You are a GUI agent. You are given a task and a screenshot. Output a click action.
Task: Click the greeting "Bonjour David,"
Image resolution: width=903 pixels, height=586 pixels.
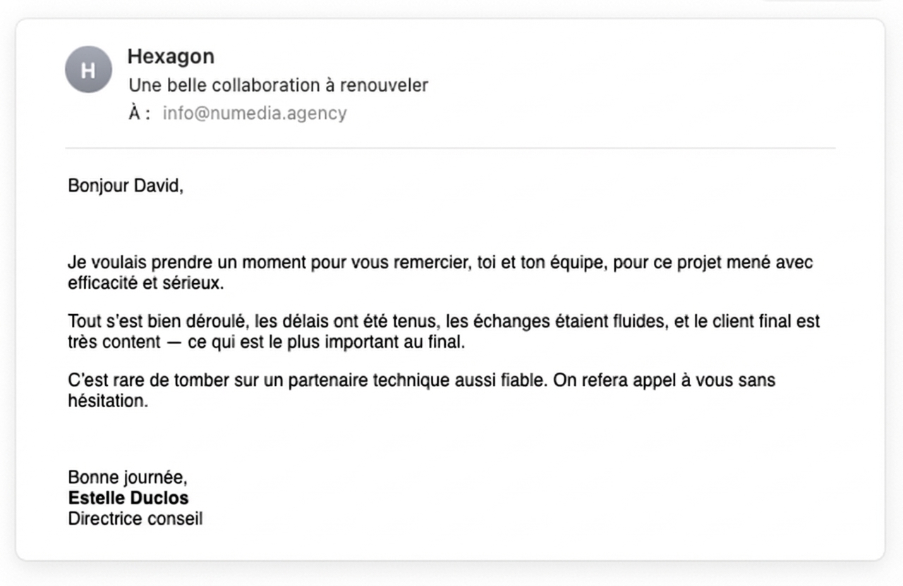[126, 186]
